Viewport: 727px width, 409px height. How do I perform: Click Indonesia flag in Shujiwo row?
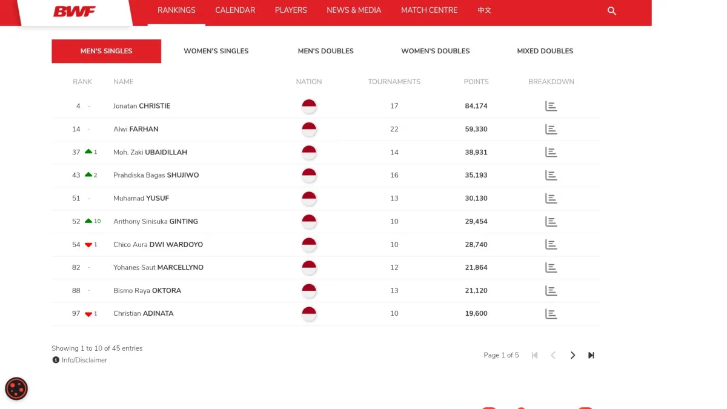coord(309,175)
